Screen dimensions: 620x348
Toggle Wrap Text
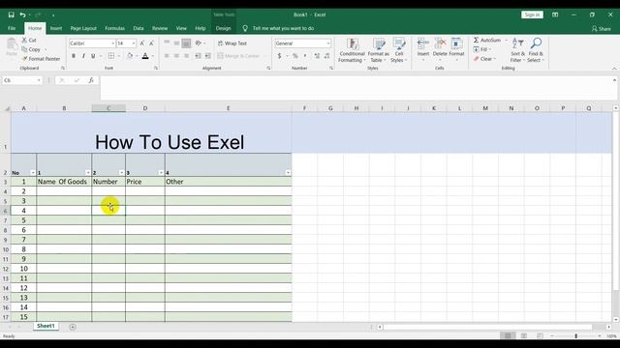(x=232, y=43)
